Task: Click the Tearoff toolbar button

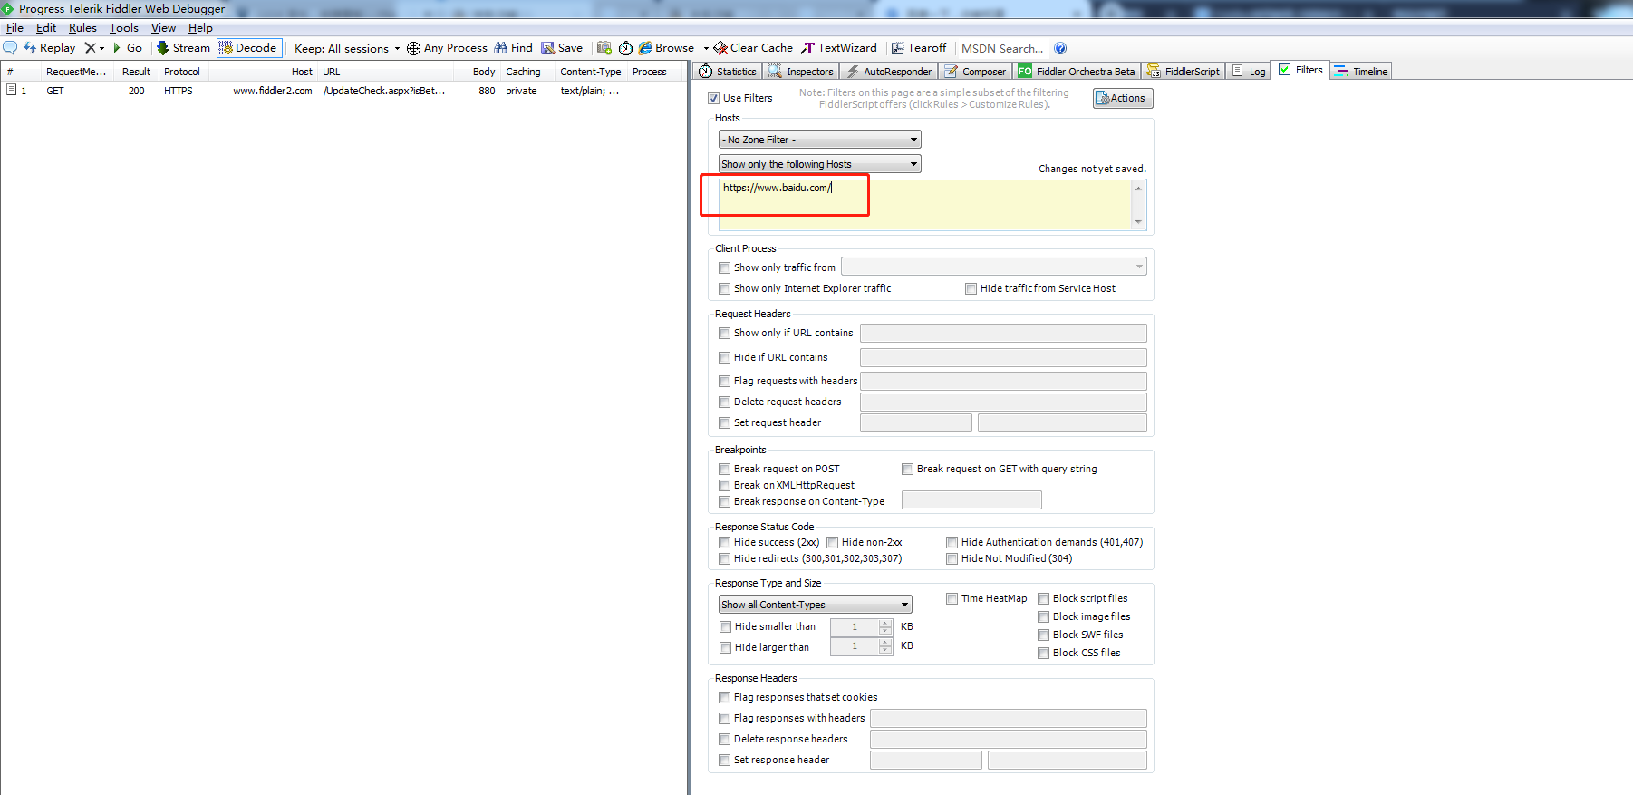Action: (x=919, y=48)
